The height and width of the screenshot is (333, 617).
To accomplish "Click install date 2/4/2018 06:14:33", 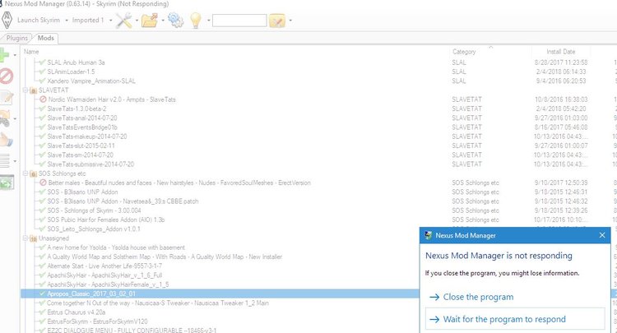I will pyautogui.click(x=561, y=72).
